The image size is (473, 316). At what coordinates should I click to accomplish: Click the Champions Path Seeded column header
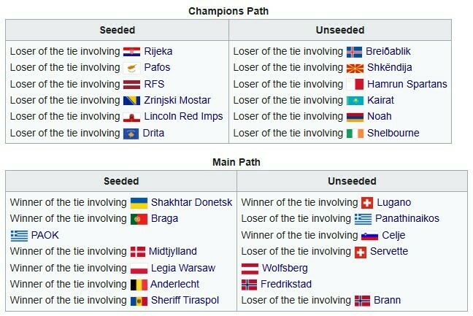tap(117, 30)
